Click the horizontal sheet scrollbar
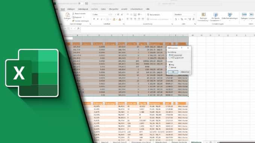Viewport: 255px width, 143px height. (237, 142)
